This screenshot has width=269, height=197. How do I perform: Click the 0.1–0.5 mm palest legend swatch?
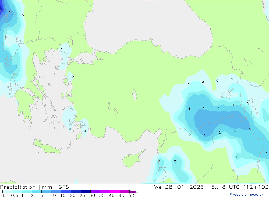[7, 192]
